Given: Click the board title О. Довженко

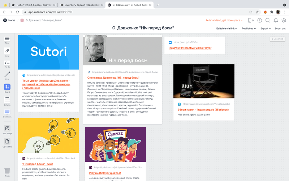Looking at the screenshot, I should click(143, 28).
